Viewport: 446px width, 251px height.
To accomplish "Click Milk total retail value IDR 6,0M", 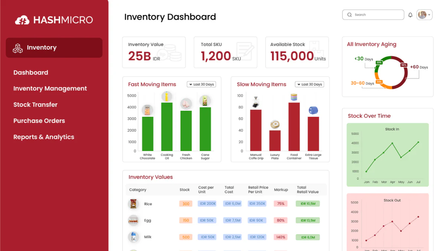I will coord(308,237).
